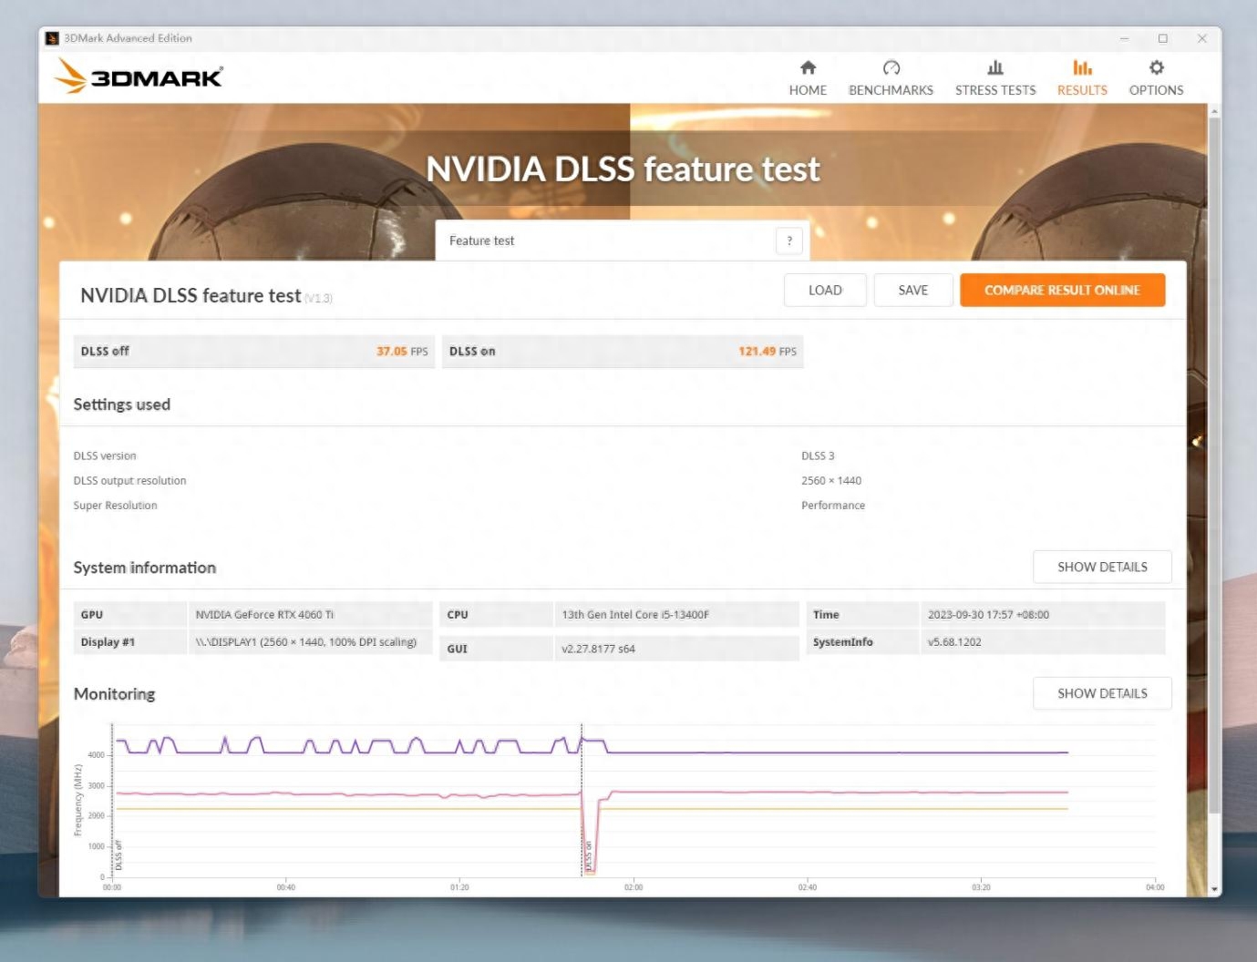Click the 3DMark title bar app icon

[52, 38]
